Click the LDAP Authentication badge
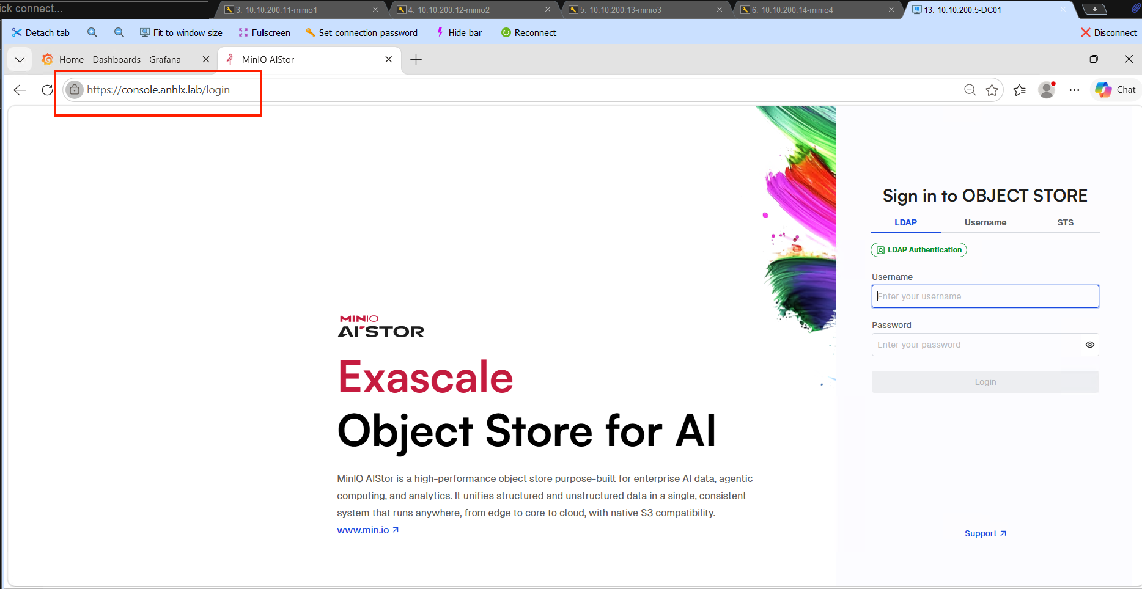This screenshot has width=1142, height=589. click(919, 250)
